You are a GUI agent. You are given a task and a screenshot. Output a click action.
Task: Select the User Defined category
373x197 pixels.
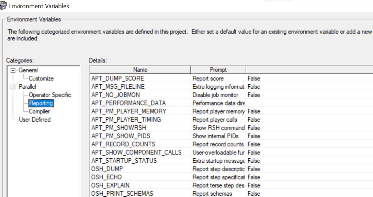(35, 120)
